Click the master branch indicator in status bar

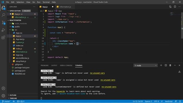pyautogui.click(x=6, y=101)
